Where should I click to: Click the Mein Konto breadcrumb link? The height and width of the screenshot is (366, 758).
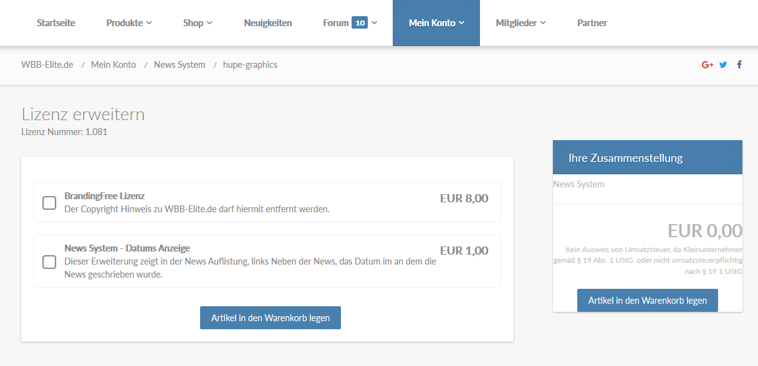point(113,65)
